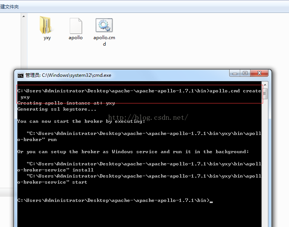Select the blank apollo file icon

tap(76, 26)
